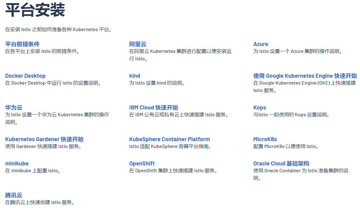Image resolution: width=360 pixels, height=208 pixels.
Task: Open the Azure platform link
Action: click(260, 44)
